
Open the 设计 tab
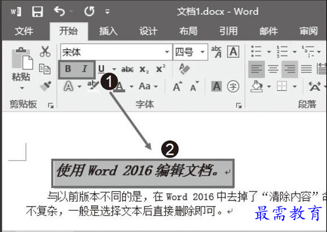pyautogui.click(x=149, y=31)
